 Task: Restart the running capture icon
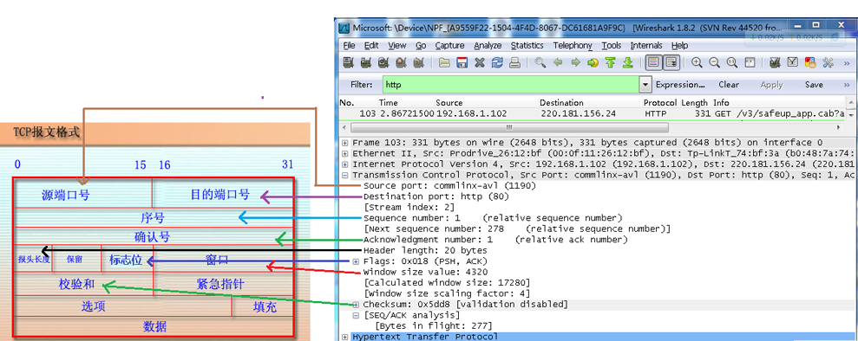[419, 62]
